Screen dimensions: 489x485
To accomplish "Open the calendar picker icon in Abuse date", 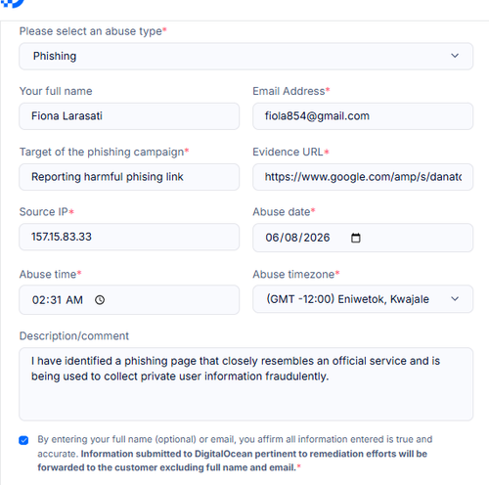I will click(x=356, y=238).
